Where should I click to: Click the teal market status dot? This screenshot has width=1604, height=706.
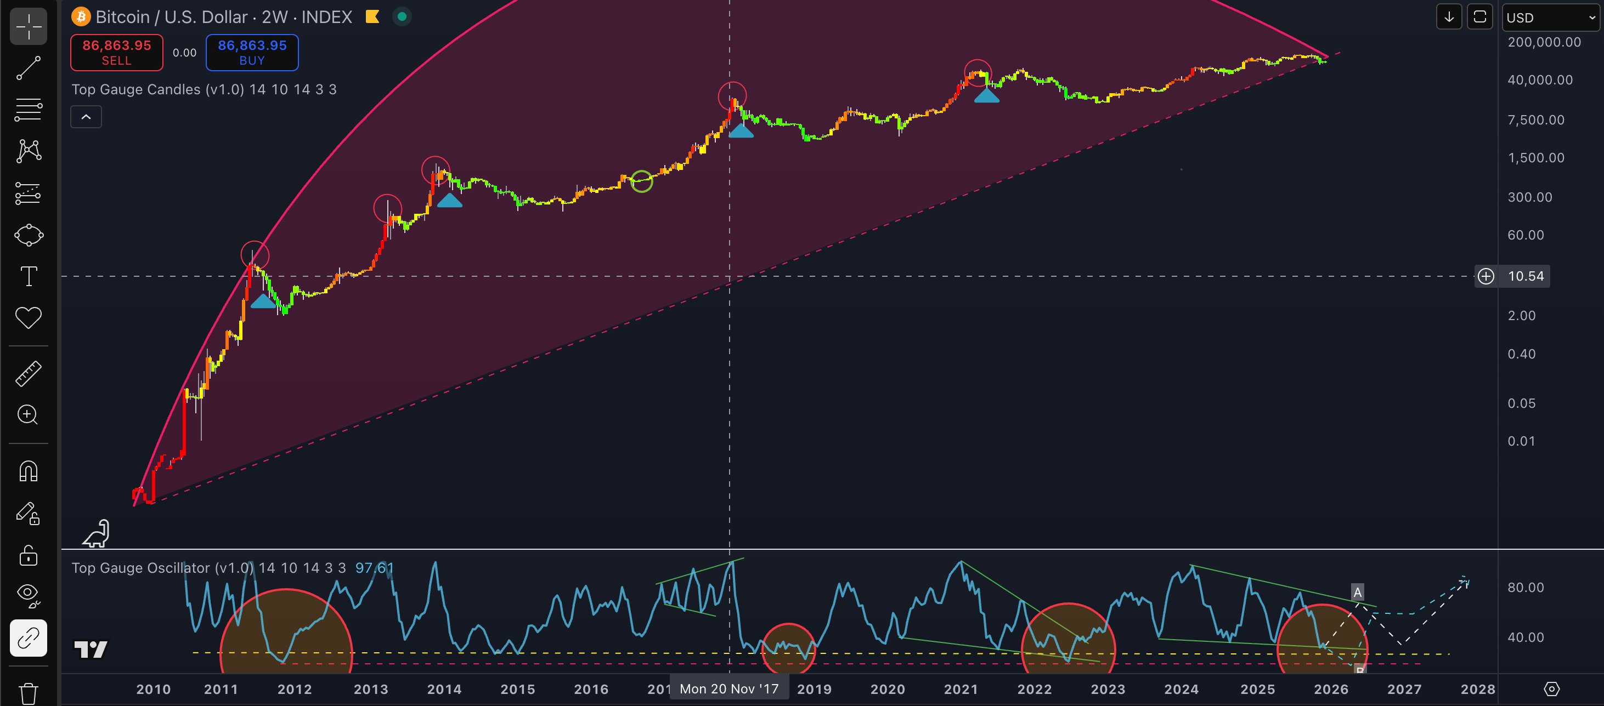pos(402,17)
